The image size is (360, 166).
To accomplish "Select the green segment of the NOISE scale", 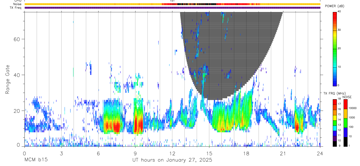I will click(x=345, y=123).
